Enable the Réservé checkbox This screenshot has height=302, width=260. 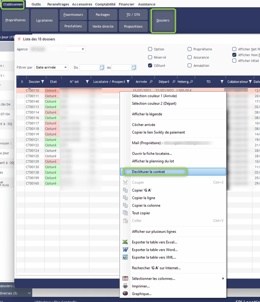pos(150,57)
